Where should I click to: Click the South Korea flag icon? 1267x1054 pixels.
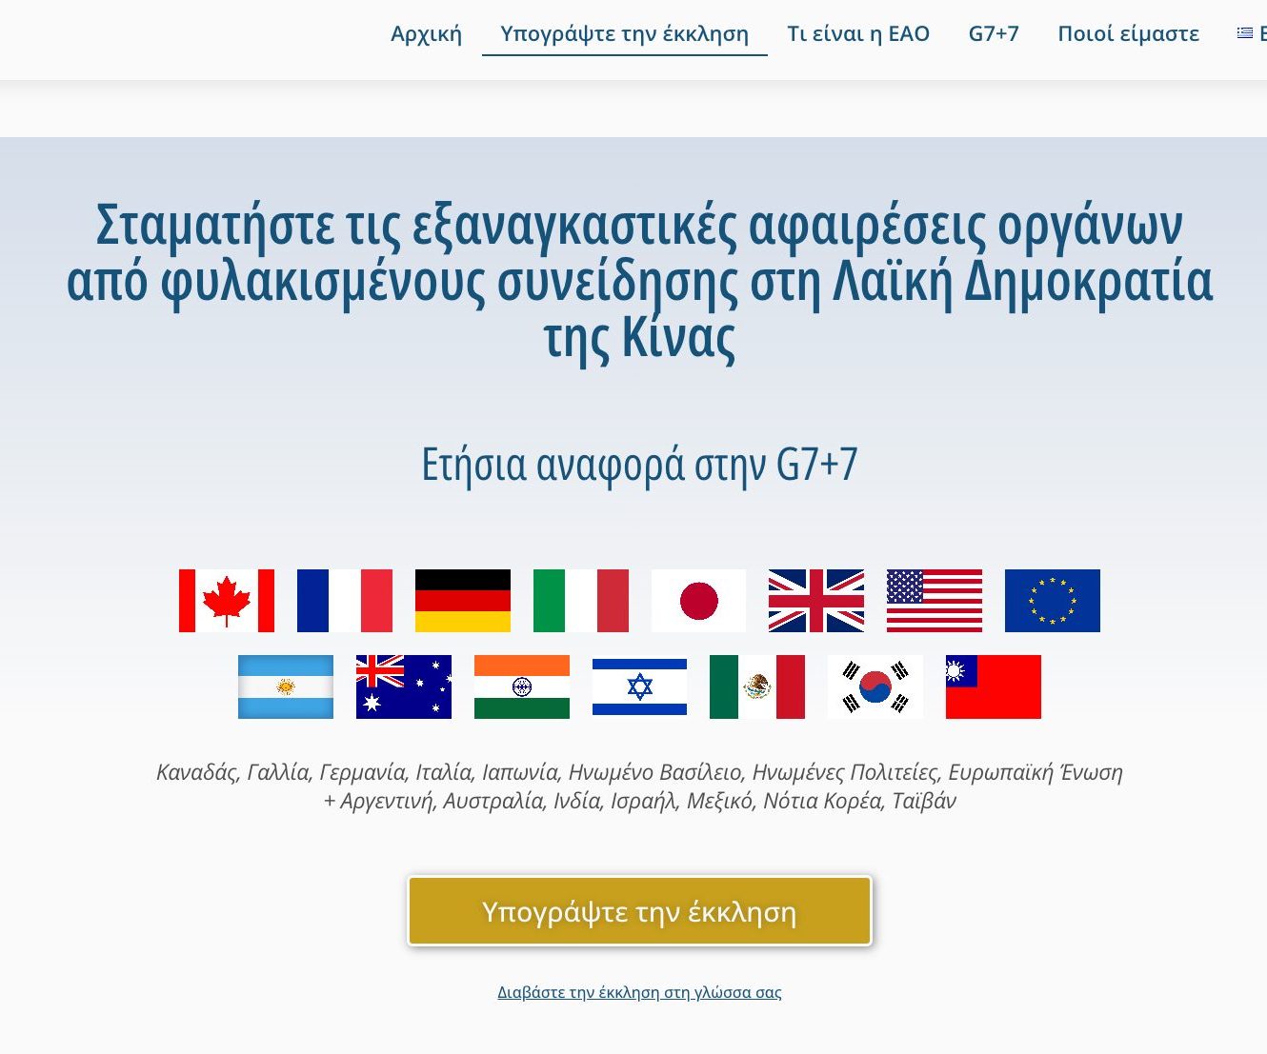[x=875, y=686]
